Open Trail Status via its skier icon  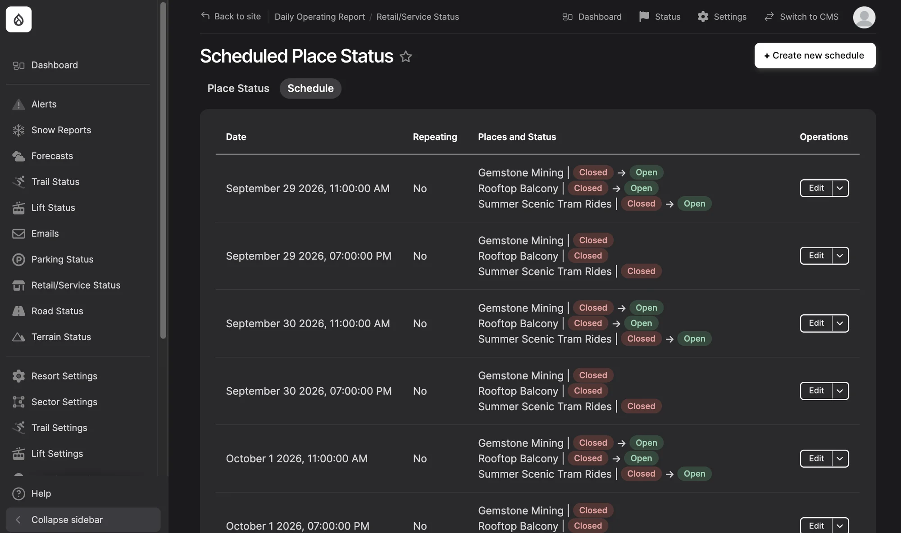[18, 182]
